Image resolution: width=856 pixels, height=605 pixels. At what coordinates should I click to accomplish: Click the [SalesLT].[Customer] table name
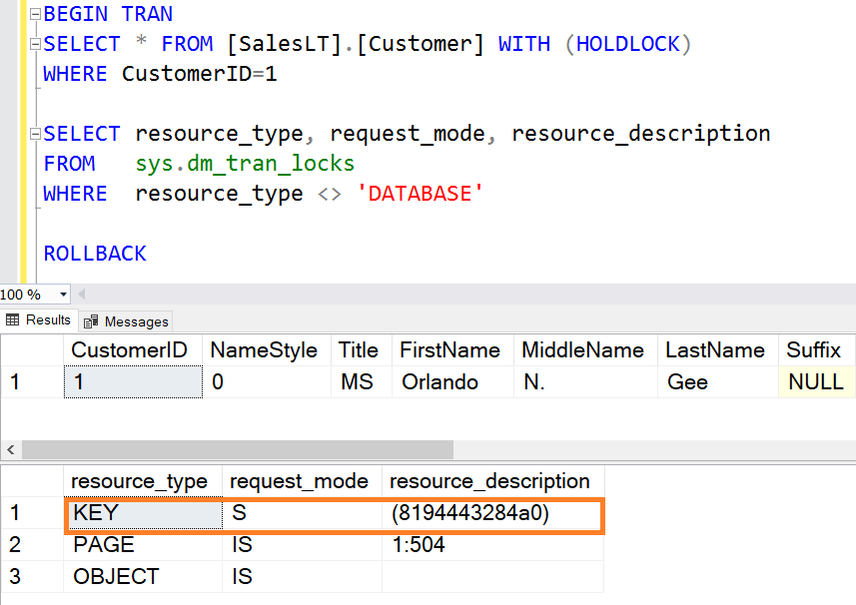click(x=355, y=44)
